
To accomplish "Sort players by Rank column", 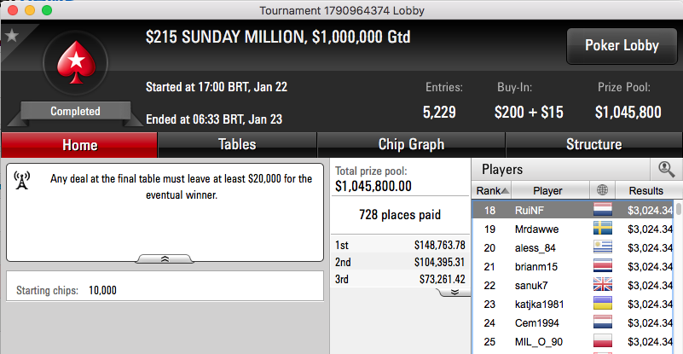I will [492, 190].
